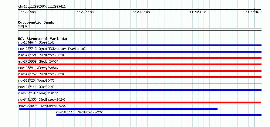Select the blue bar under nsv1047144
Viewport: 270px width, 127px height.
(140, 90)
